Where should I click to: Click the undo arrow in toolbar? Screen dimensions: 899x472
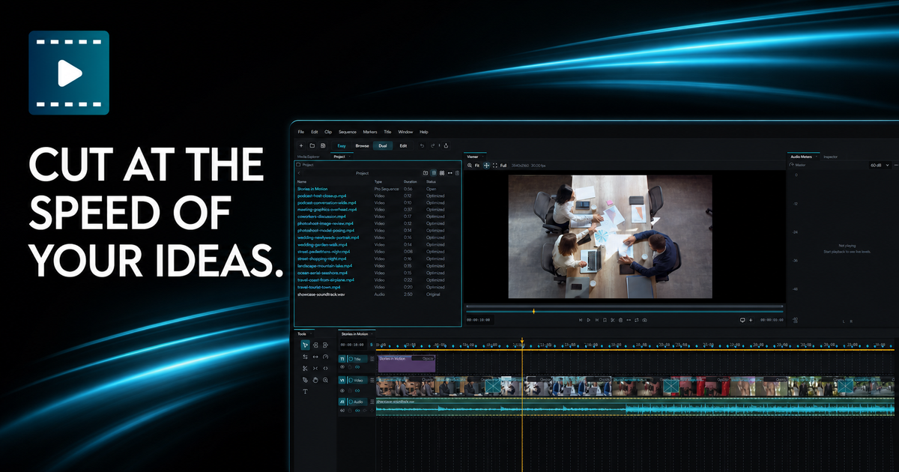[422, 145]
